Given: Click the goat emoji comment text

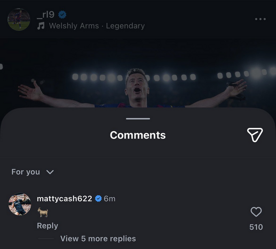Looking at the screenshot, I should (42, 212).
